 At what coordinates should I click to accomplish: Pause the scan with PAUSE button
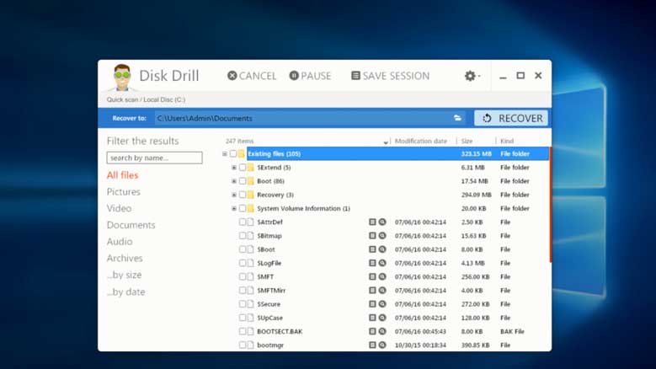(310, 76)
